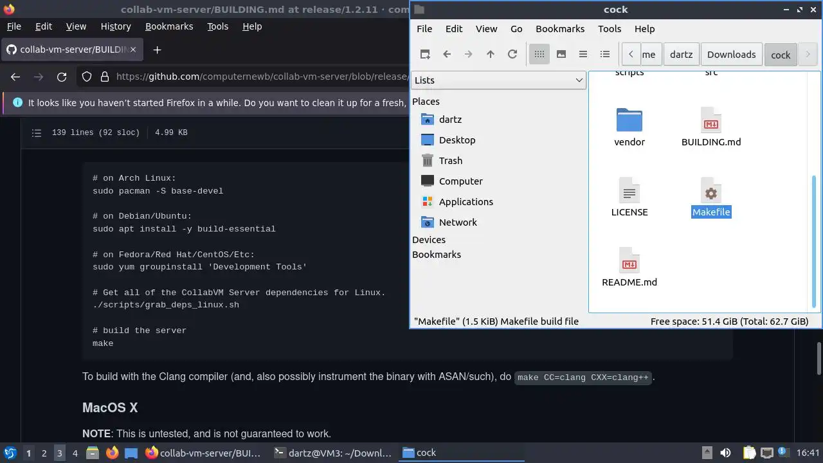823x463 pixels.
Task: Click Firefox page vertical scrollbar
Action: (x=818, y=358)
